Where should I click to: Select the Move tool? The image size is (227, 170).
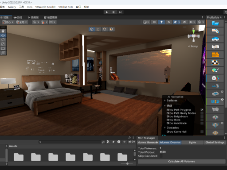(3, 35)
